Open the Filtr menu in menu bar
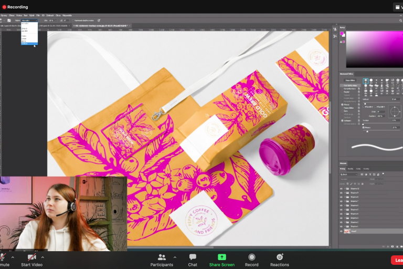 click(38, 16)
